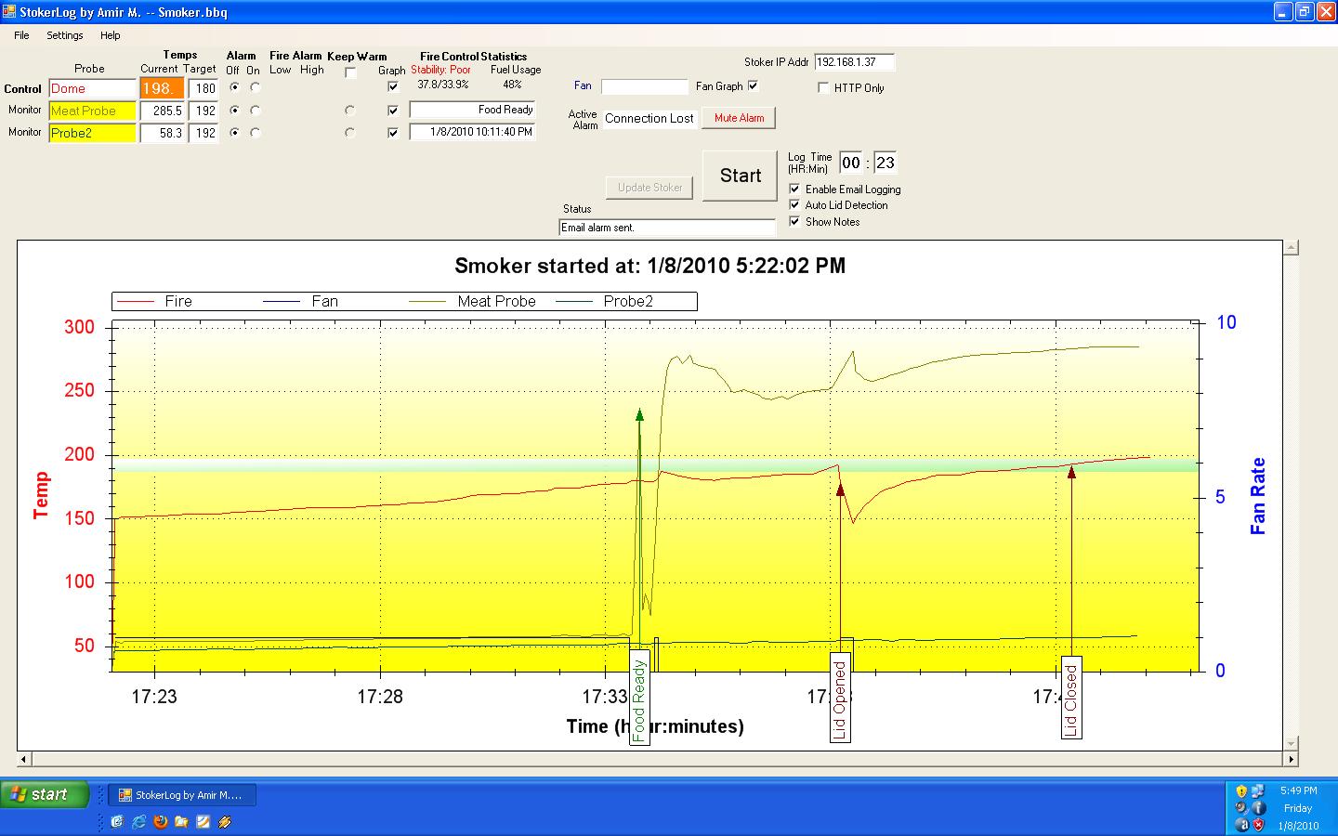Click the Meat Probe legend entry in chart
The image size is (1338, 836).
click(472, 301)
